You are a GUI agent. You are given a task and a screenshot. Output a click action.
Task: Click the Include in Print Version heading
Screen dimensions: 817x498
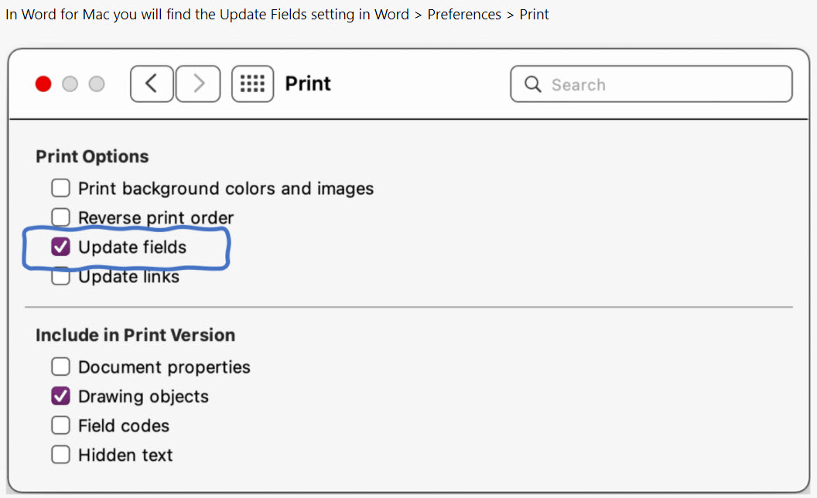(135, 335)
